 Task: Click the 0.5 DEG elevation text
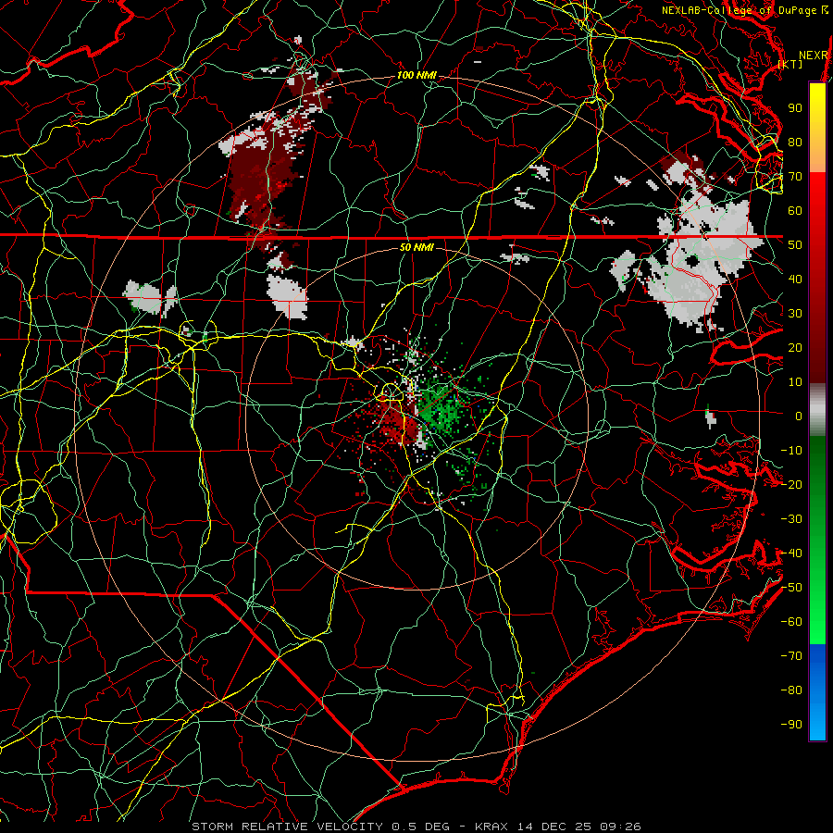click(421, 827)
